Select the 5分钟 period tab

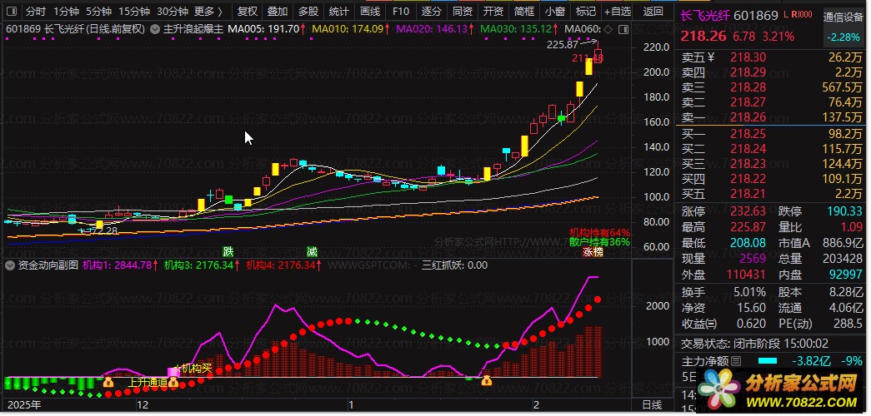point(99,11)
